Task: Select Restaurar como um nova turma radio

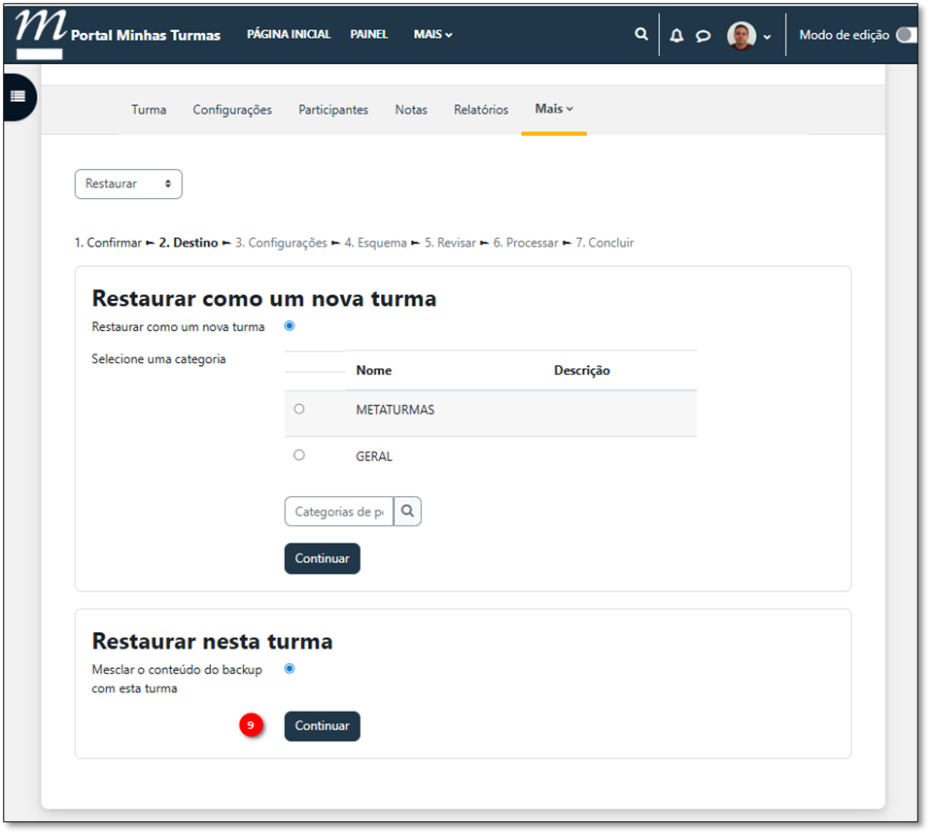Action: [x=290, y=326]
